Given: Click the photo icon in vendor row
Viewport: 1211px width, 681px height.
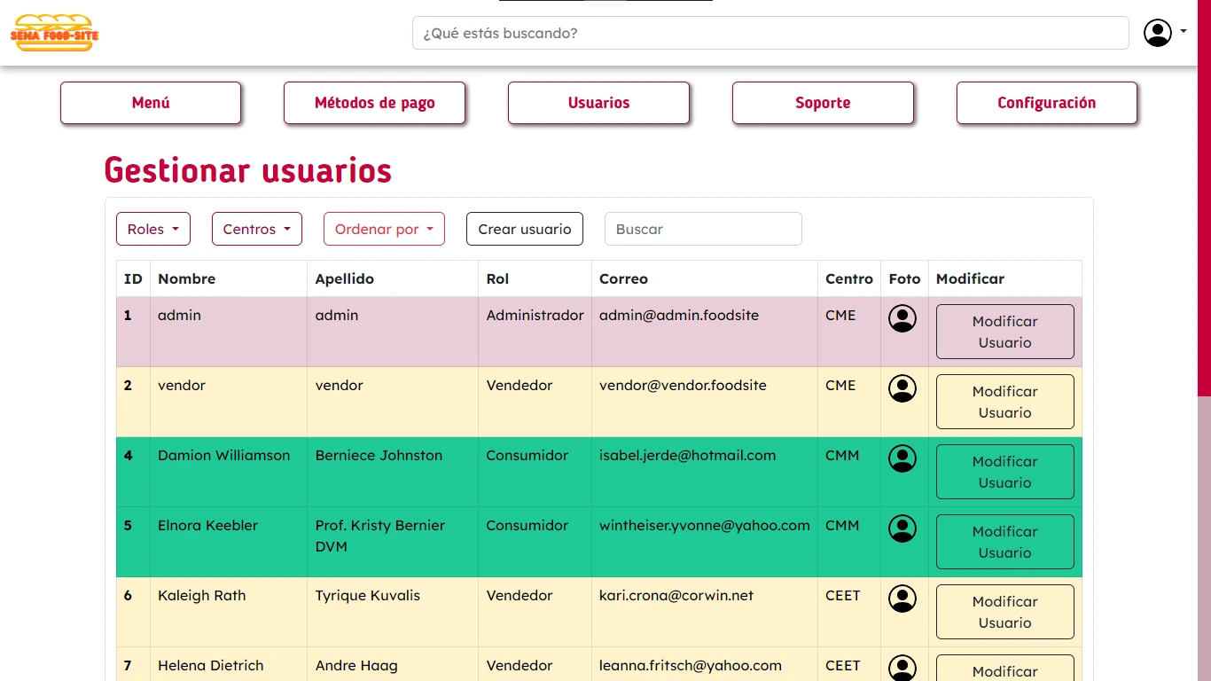Looking at the screenshot, I should [902, 388].
